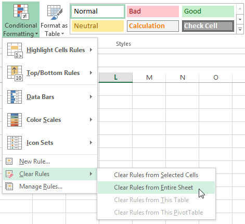Click the Icon Sets icon
Viewport: 245px width, 224px height.
tap(15, 143)
